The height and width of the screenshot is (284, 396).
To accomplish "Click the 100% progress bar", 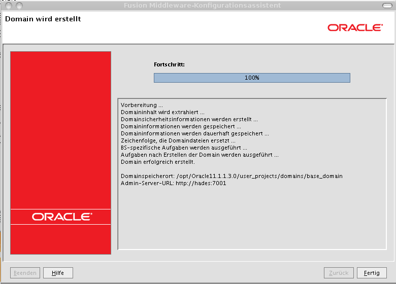I will point(252,78).
